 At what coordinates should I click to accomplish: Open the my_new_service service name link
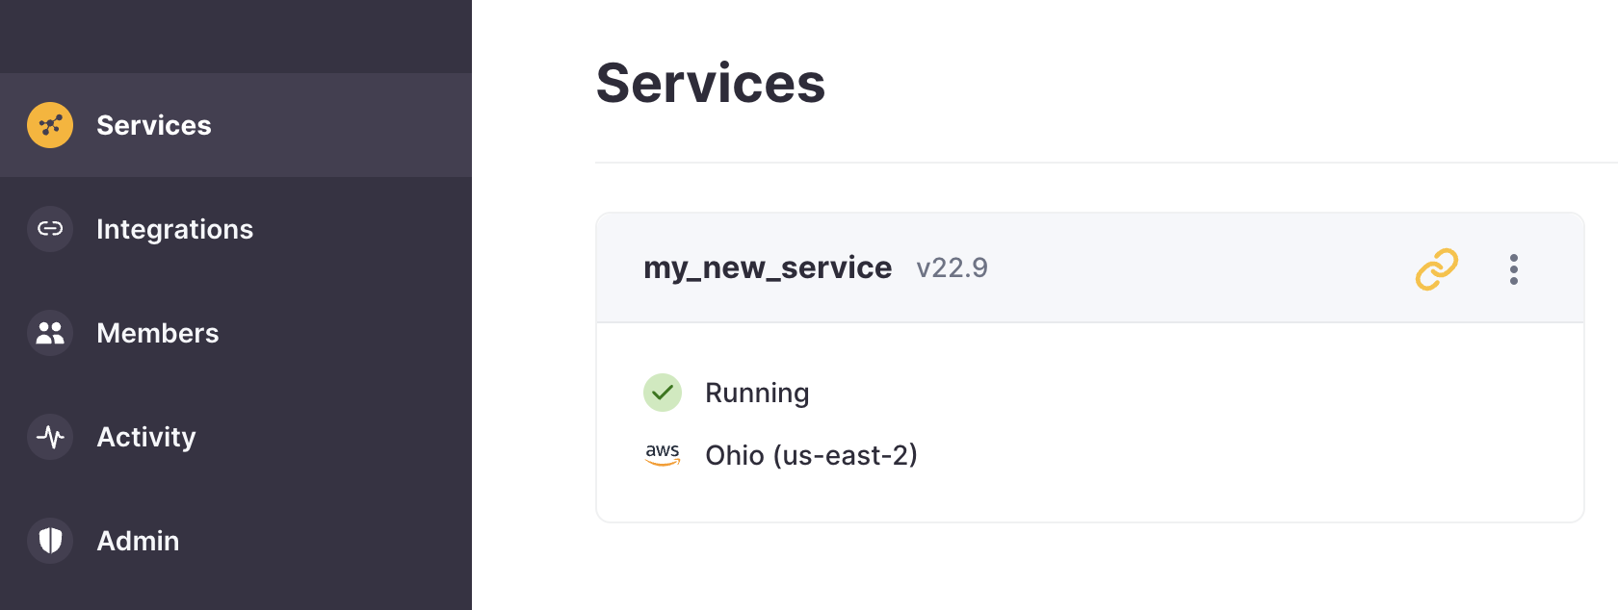point(768,267)
